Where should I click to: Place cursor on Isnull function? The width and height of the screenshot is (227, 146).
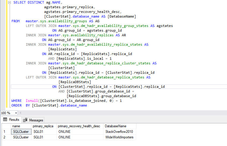tap(32, 101)
